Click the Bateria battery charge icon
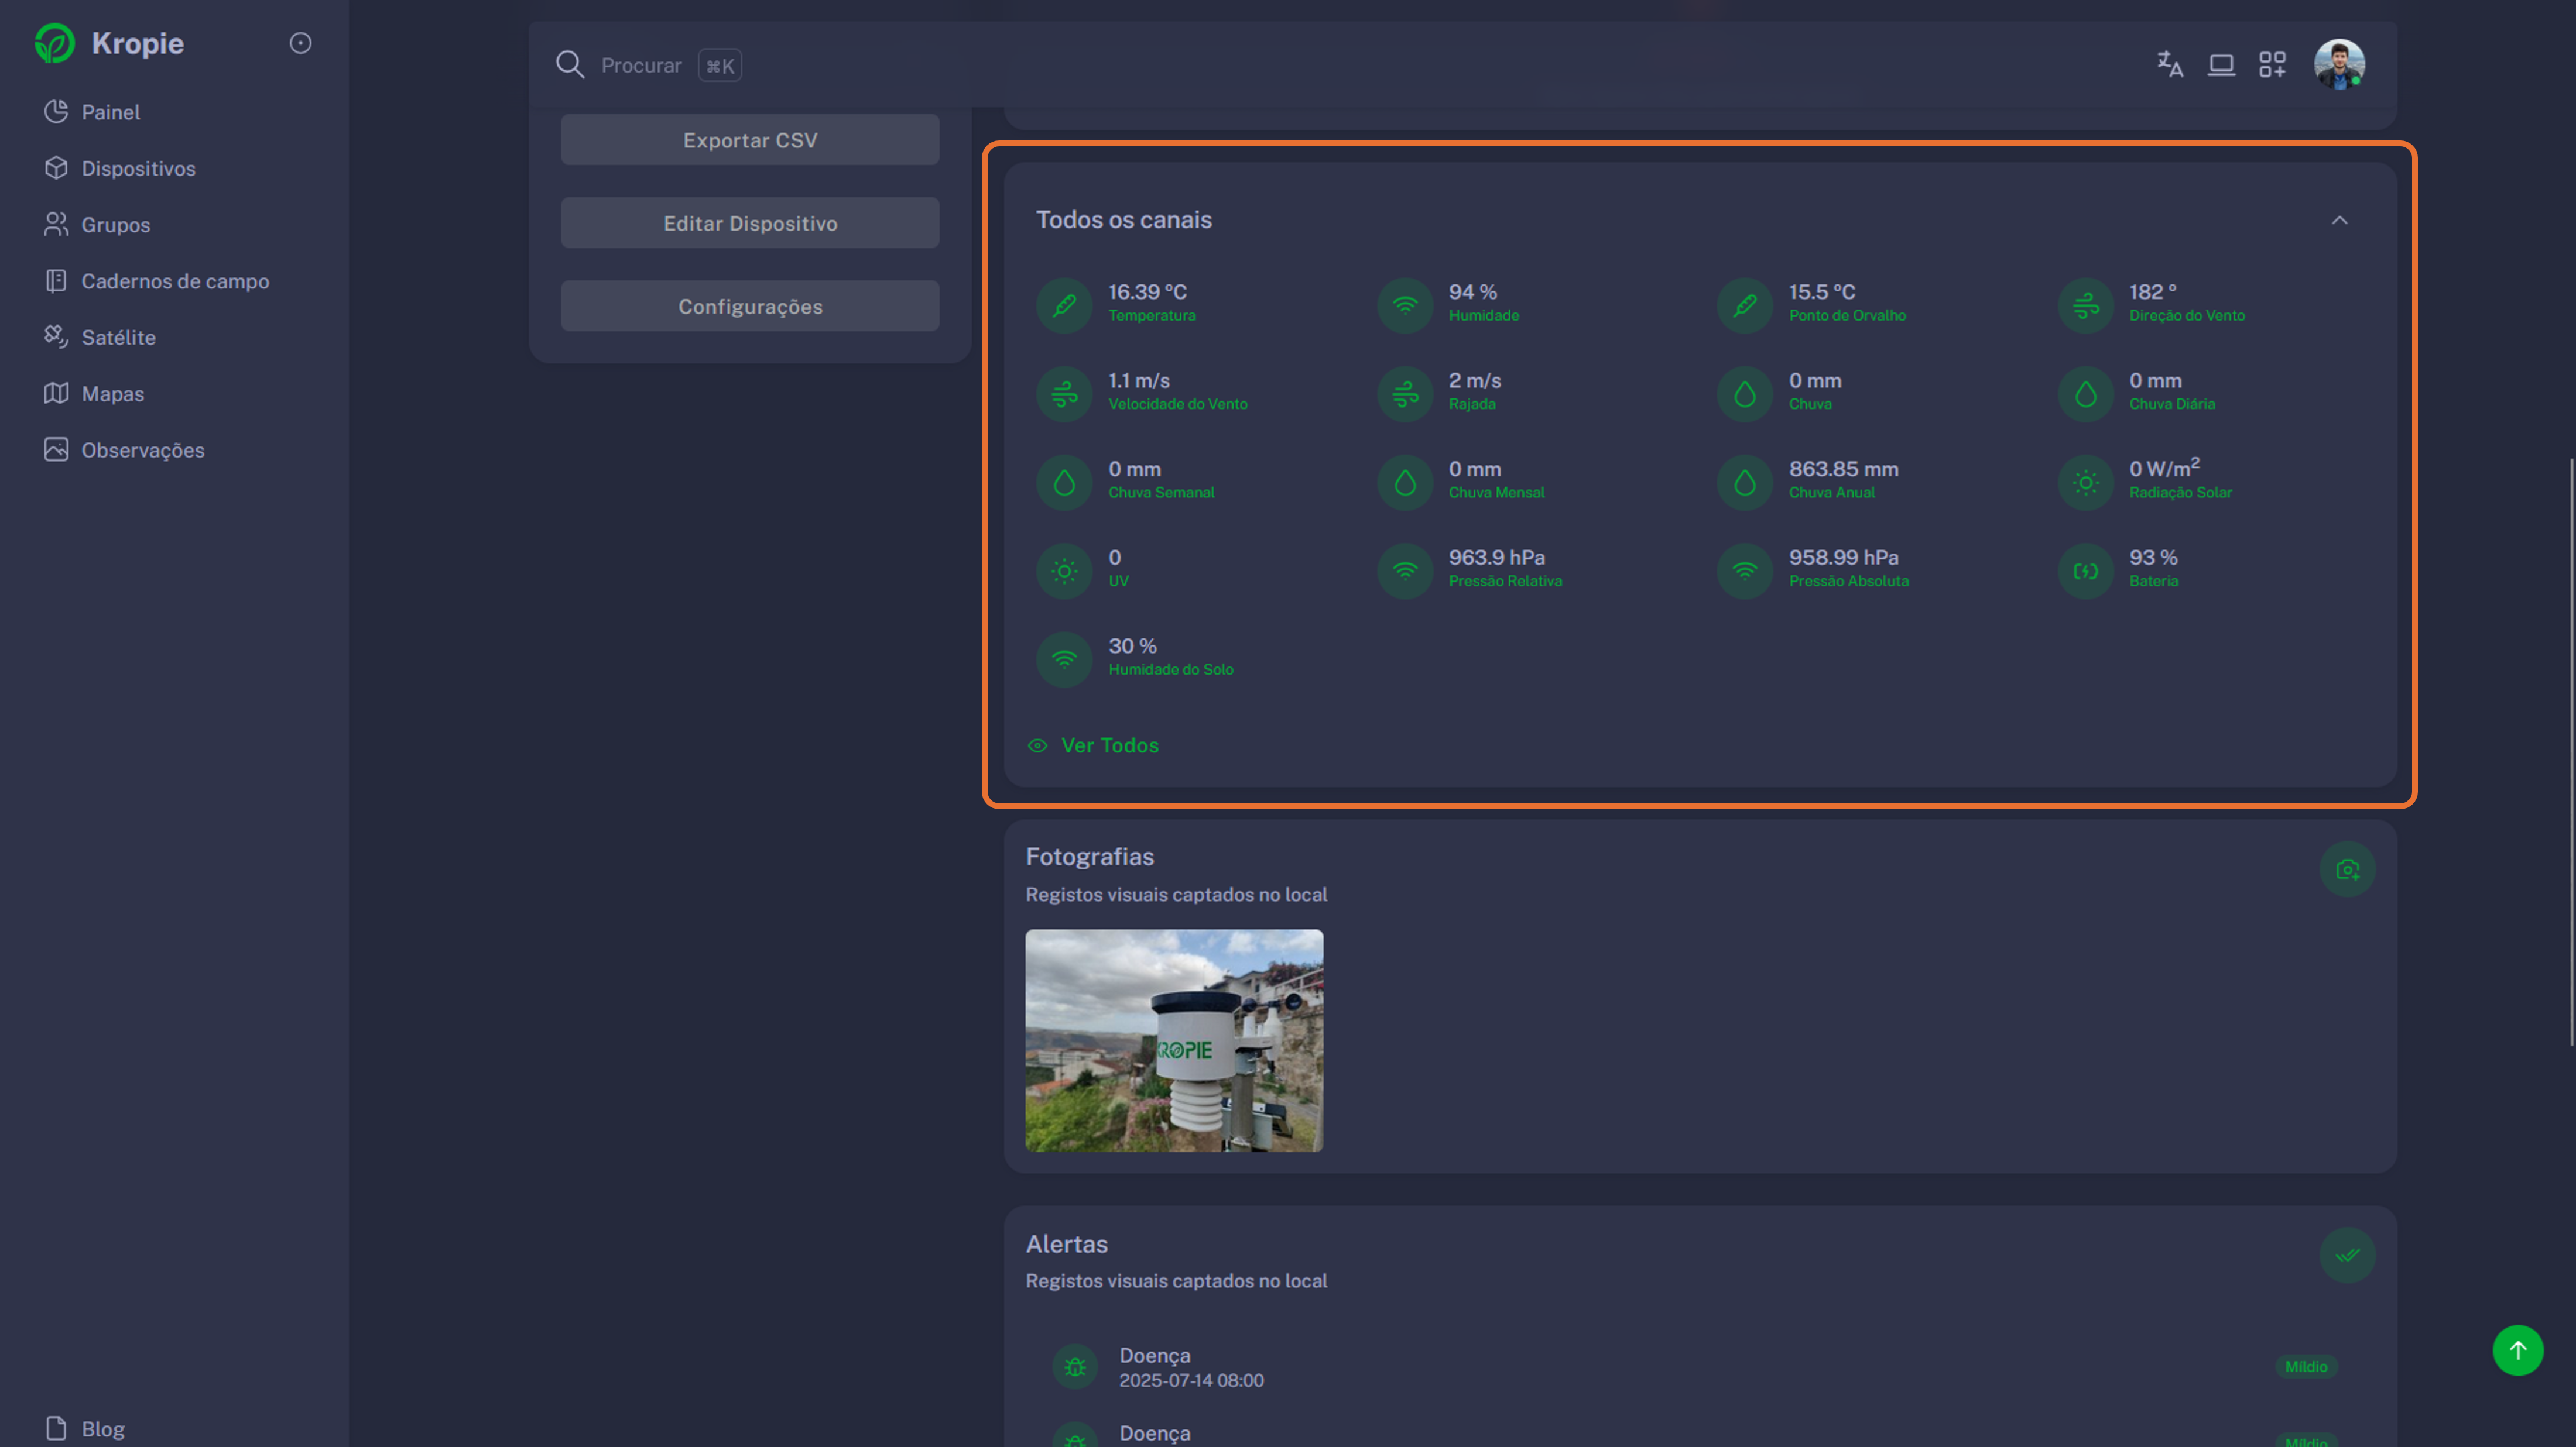2576x1447 pixels. (2085, 570)
